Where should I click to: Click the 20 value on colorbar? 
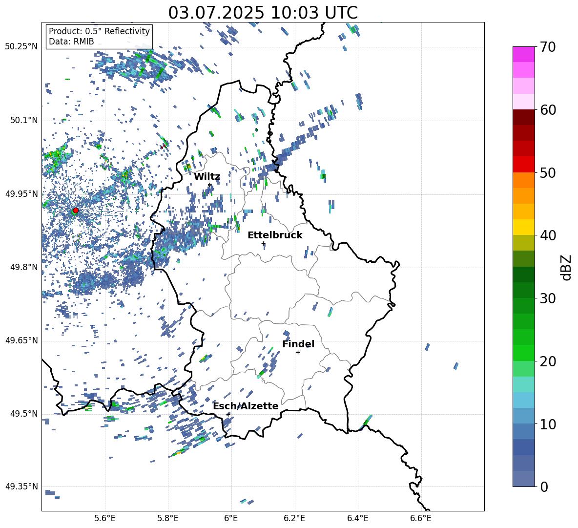[x=548, y=361]
